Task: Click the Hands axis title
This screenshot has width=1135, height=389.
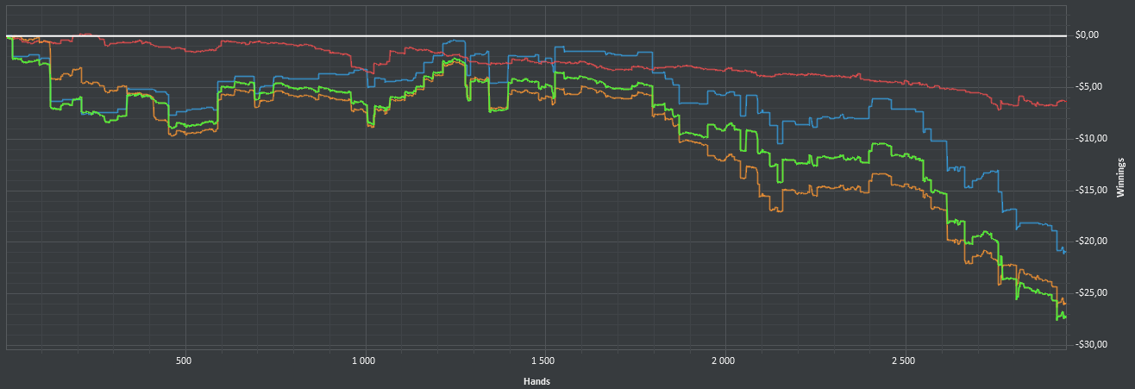Action: point(536,380)
